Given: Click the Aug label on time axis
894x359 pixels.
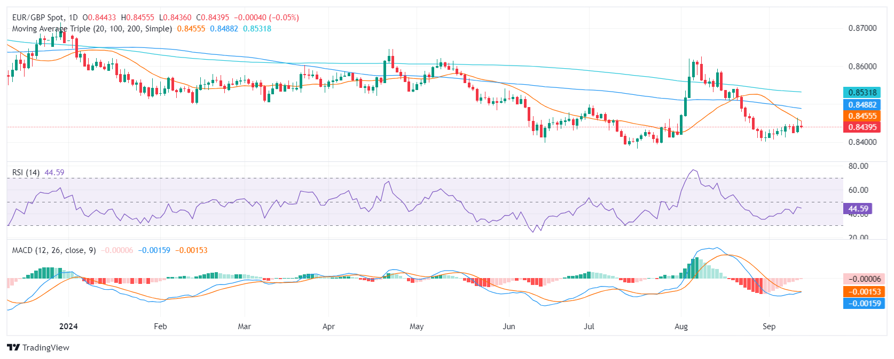Looking at the screenshot, I should point(681,327).
